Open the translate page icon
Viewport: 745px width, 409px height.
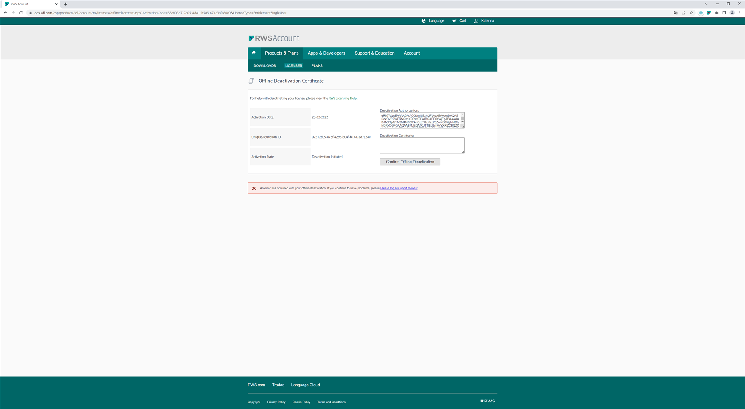tap(675, 13)
